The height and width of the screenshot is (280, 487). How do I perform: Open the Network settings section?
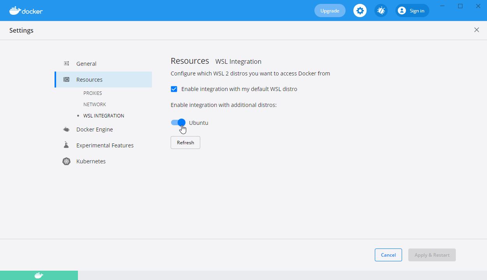click(x=95, y=104)
